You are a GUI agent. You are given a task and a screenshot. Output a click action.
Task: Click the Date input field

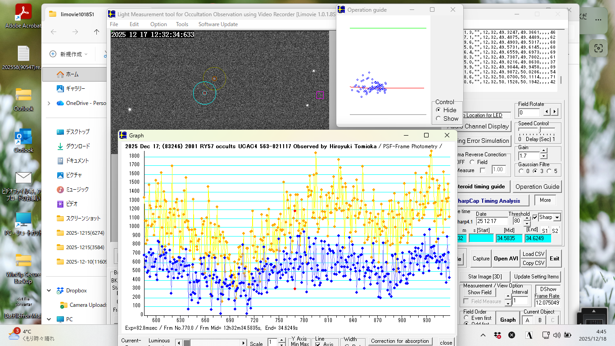click(x=491, y=221)
